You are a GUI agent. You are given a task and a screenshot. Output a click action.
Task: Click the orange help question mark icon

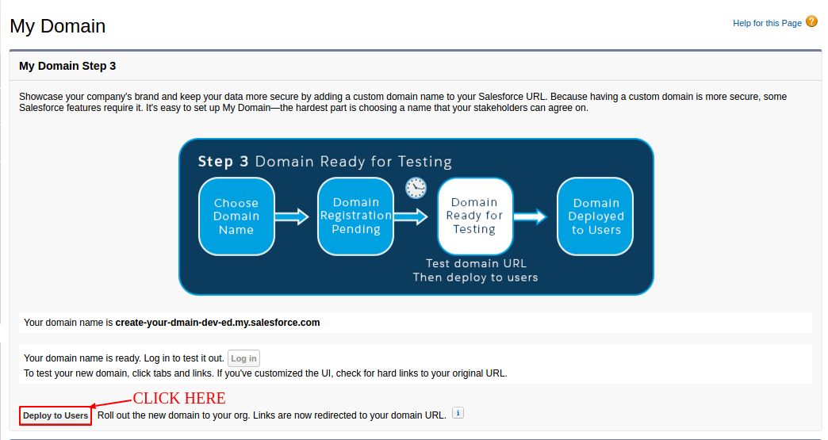[811, 22]
